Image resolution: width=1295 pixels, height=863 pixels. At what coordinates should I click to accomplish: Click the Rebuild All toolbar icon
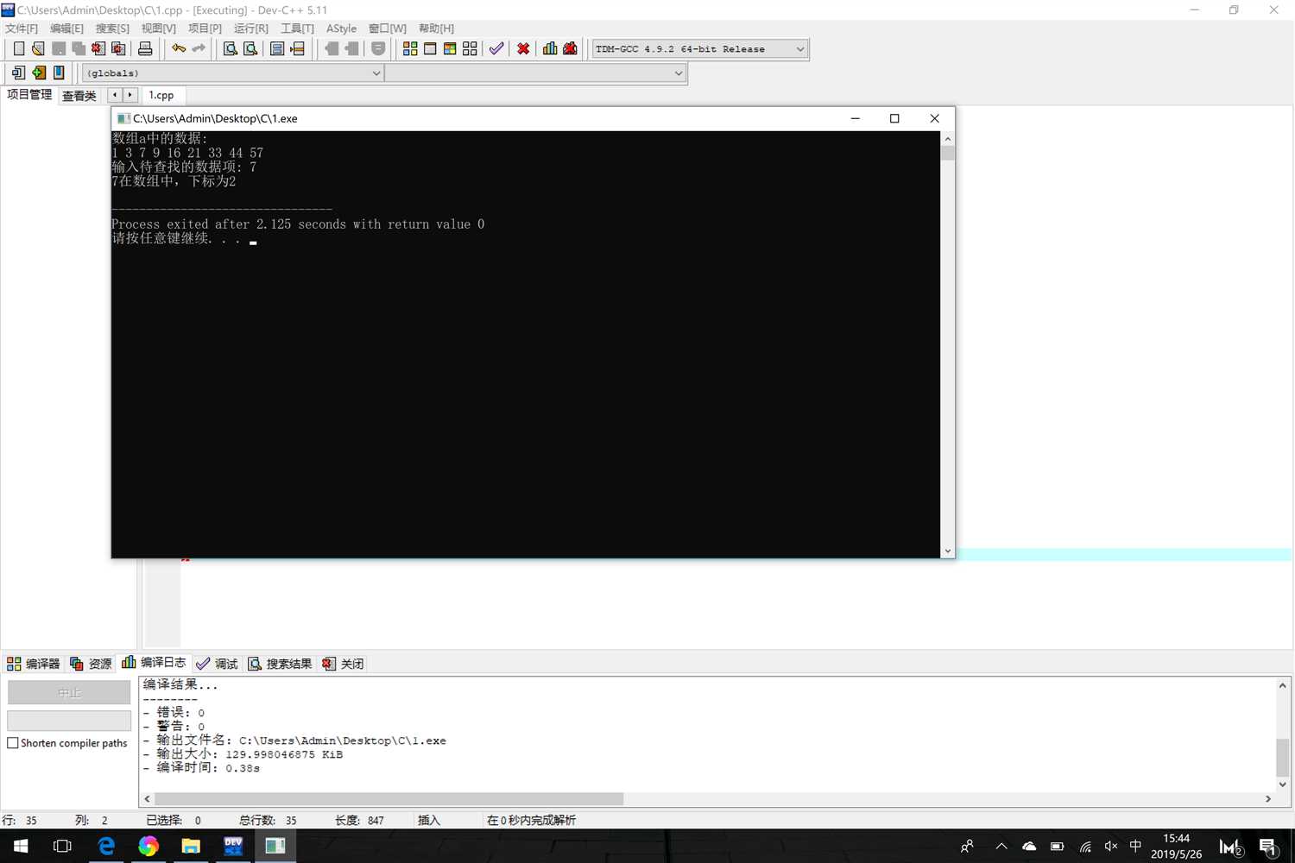[470, 49]
